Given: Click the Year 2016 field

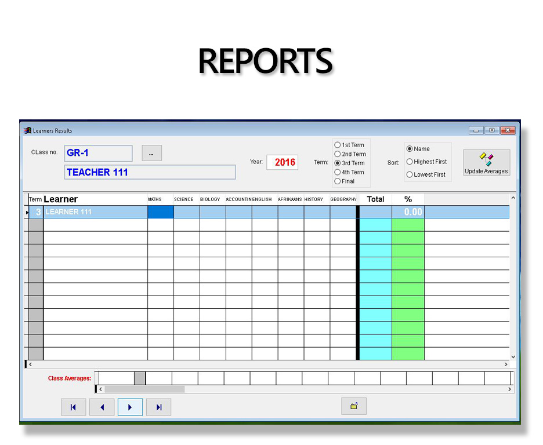Looking at the screenshot, I should [x=283, y=162].
